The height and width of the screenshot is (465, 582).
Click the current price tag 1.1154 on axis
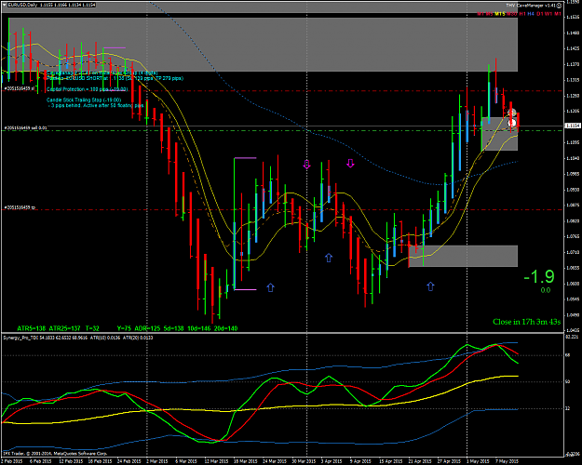pos(573,126)
